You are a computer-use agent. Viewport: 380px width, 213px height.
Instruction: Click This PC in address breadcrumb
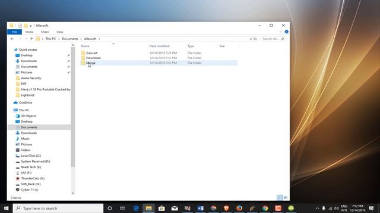tap(50, 38)
